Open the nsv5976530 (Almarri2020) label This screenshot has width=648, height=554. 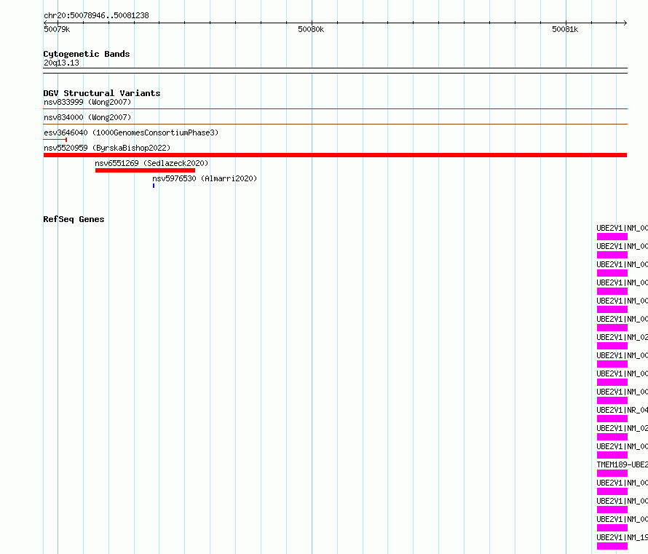point(205,178)
